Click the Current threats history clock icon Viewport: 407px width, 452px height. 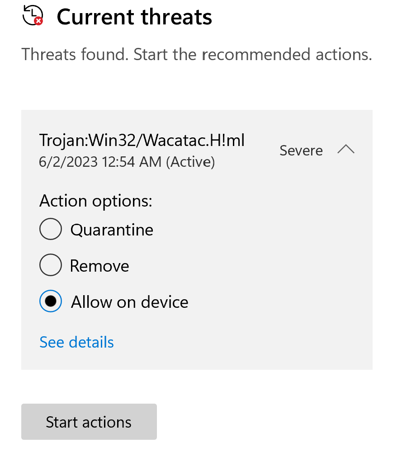32,14
